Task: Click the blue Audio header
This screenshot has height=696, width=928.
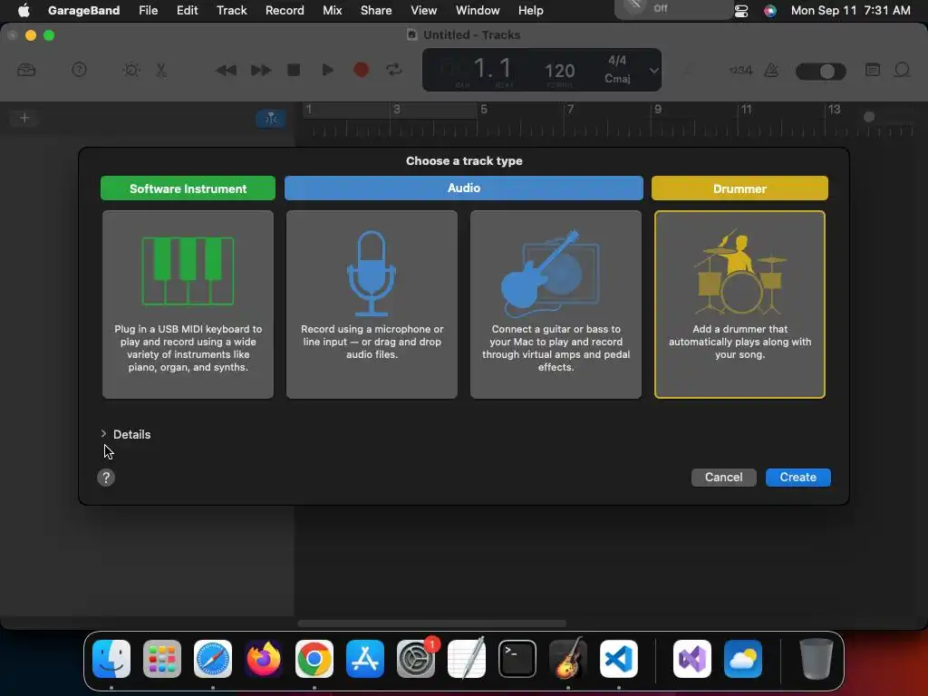Action: pyautogui.click(x=463, y=188)
